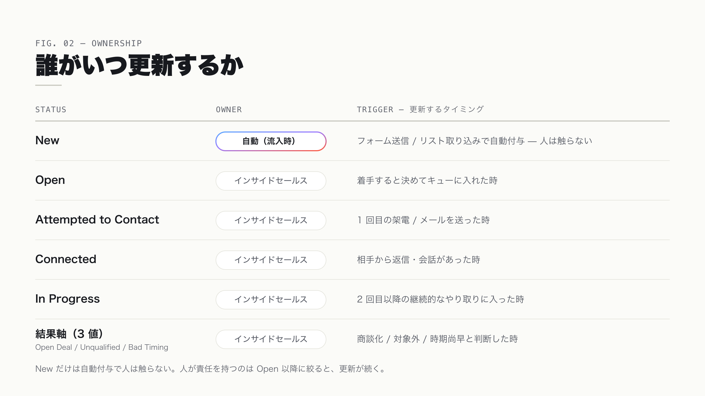Click the heading 誰がいつ更新するか

(x=139, y=65)
